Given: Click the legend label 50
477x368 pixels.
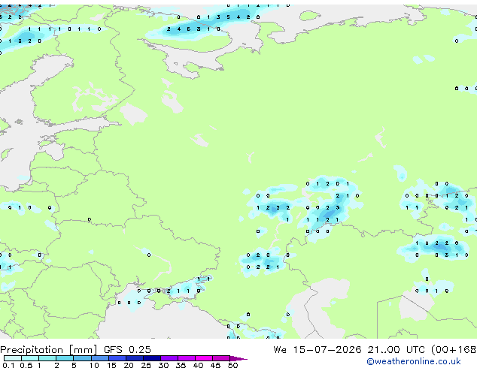Looking at the screenshot, I should click(232, 365).
